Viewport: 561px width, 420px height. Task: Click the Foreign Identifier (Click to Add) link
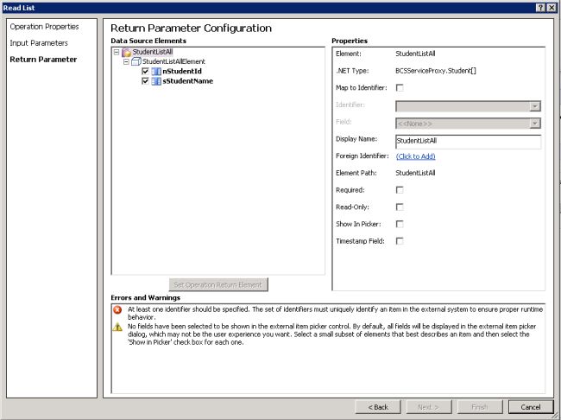click(x=415, y=156)
